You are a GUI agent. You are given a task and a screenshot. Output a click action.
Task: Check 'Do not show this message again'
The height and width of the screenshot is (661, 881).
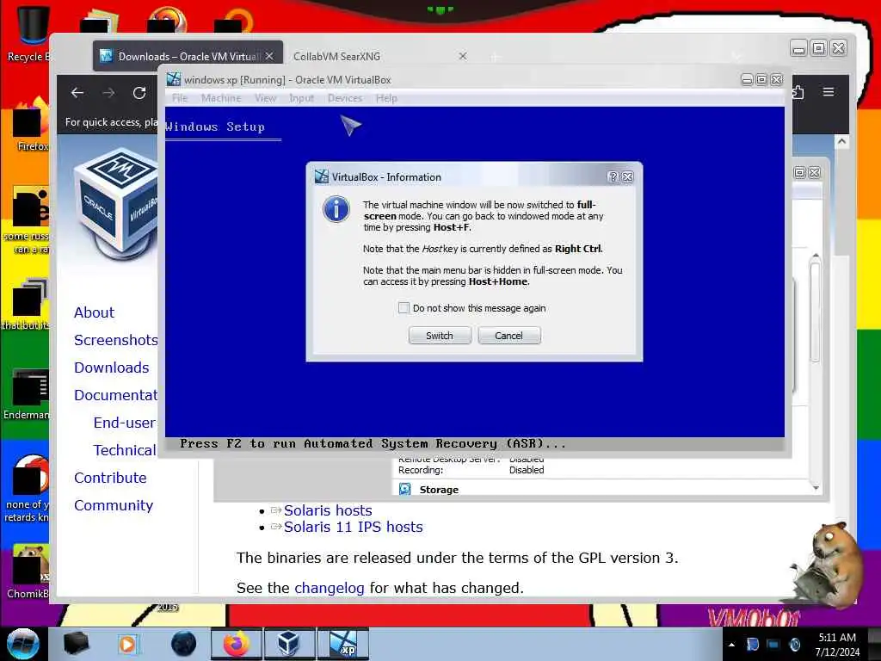404,308
